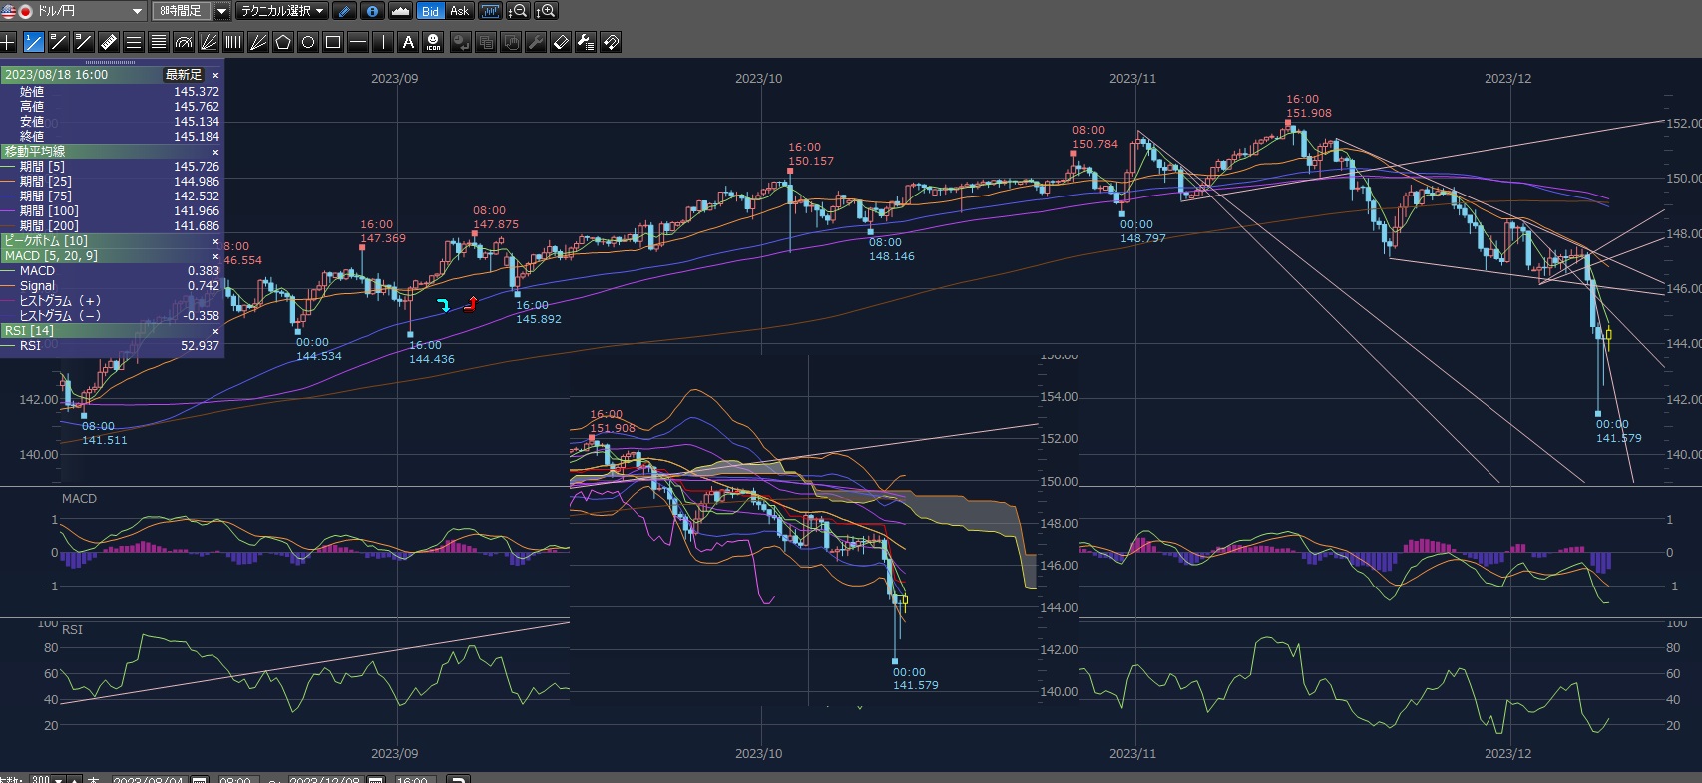Click the eraser tool in toolbar
This screenshot has height=783, width=1702.
point(561,42)
